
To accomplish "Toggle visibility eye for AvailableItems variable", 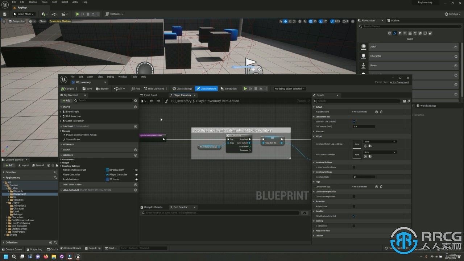I will point(136,179).
